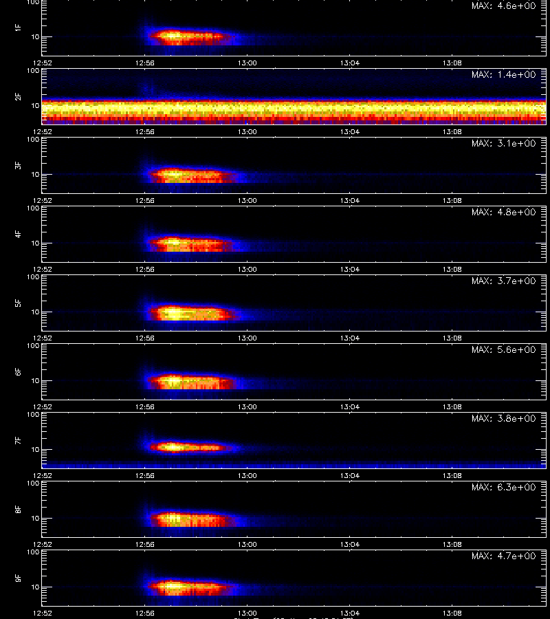Select the 'MAX: 4.8e+00' readout

503,212
